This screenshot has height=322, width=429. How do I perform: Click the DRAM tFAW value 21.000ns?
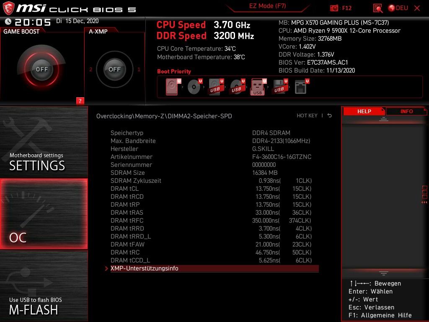(268, 244)
